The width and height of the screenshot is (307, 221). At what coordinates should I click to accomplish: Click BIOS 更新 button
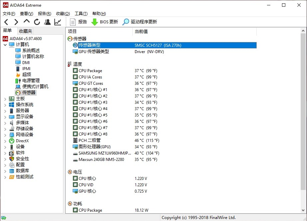point(105,22)
